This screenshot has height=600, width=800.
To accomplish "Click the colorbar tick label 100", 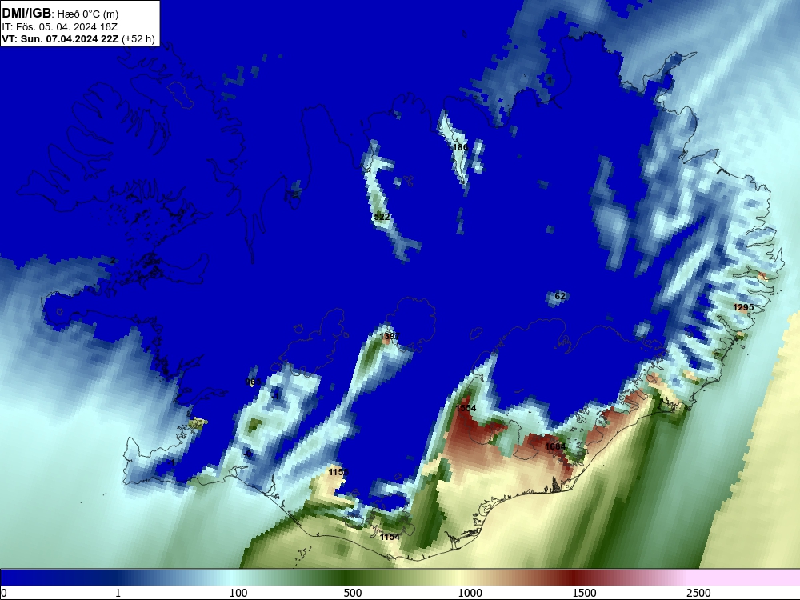I will click(x=238, y=593).
